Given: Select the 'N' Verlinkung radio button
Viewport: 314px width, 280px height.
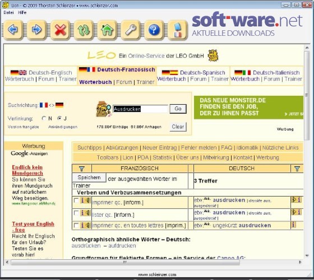Looking at the screenshot, I should pyautogui.click(x=44, y=118).
